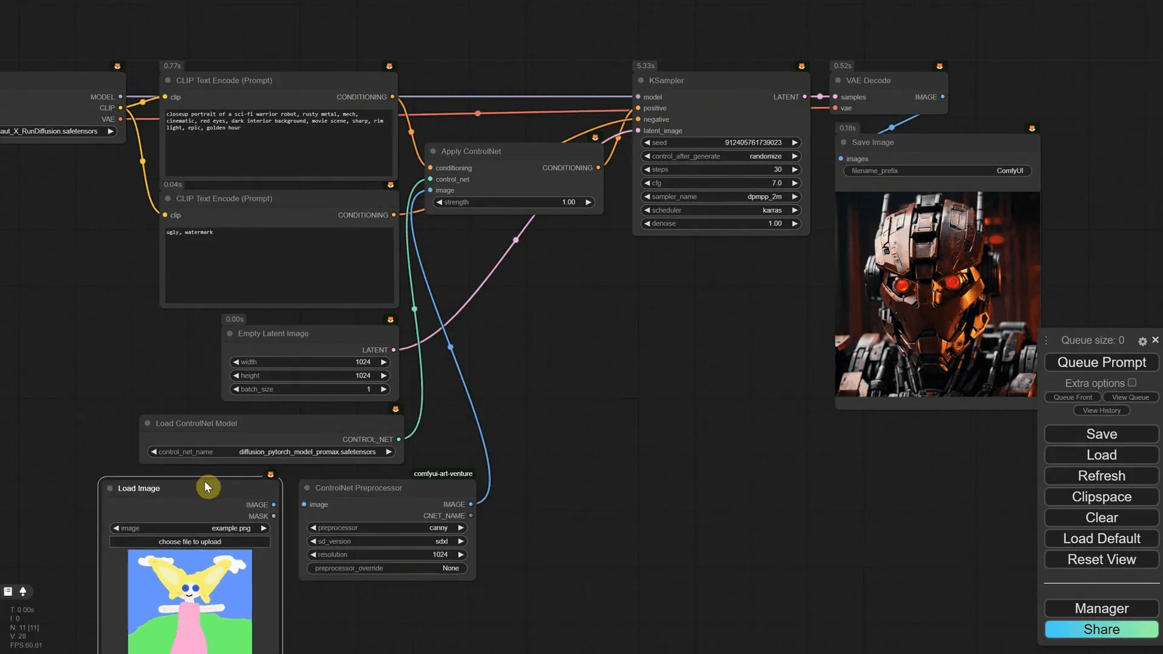
Task: Click the fox badge on the VAE Decode node
Action: point(939,65)
